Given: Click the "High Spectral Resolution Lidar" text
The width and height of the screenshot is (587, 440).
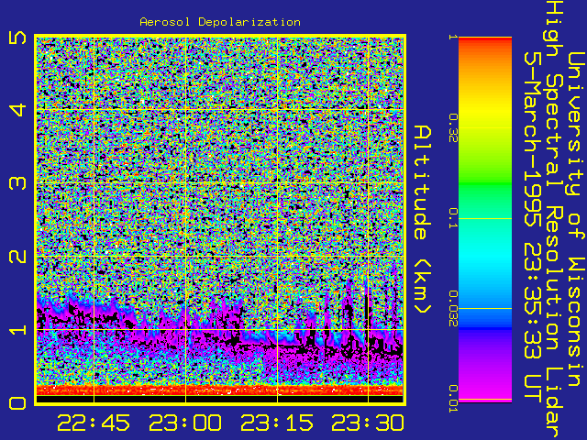Looking at the screenshot, I should [554, 220].
